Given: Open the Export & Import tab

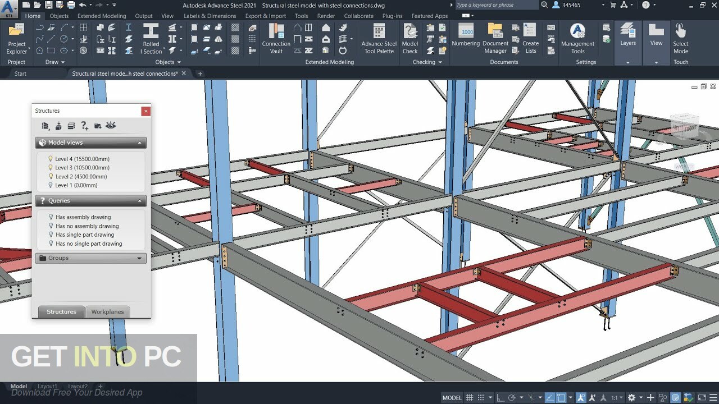Looking at the screenshot, I should tap(265, 16).
